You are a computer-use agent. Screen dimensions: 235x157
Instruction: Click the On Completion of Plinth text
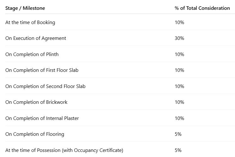[x=32, y=54]
